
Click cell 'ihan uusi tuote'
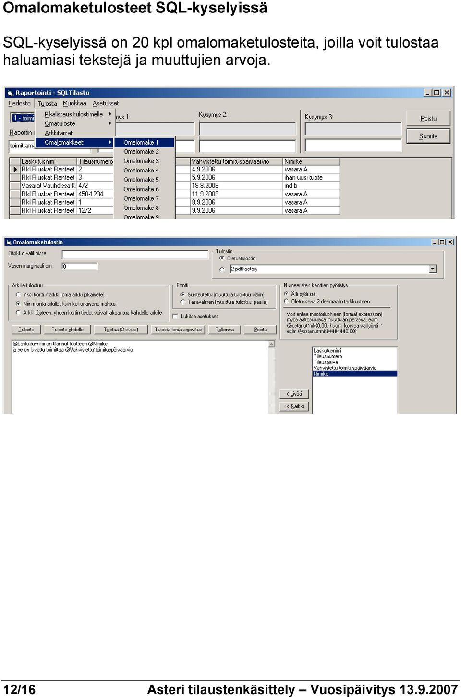pyautogui.click(x=311, y=178)
